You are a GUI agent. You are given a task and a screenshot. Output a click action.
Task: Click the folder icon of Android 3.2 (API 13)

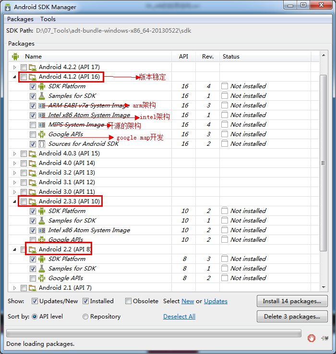tap(33, 173)
